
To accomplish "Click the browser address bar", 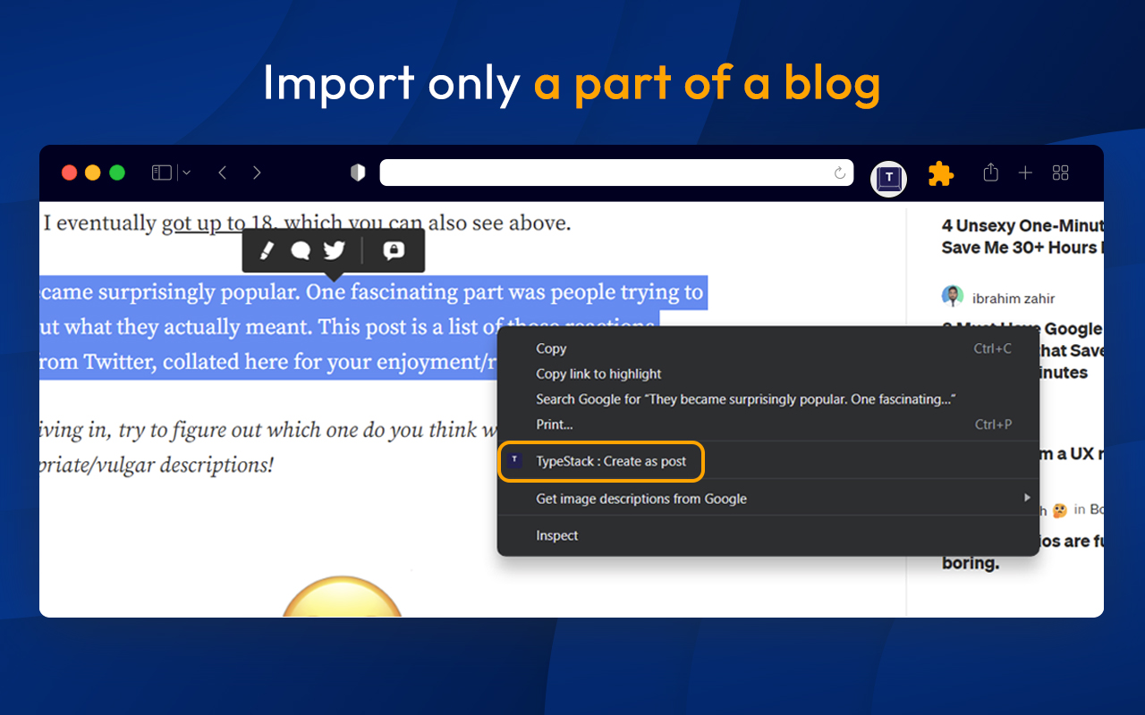I will tap(616, 173).
